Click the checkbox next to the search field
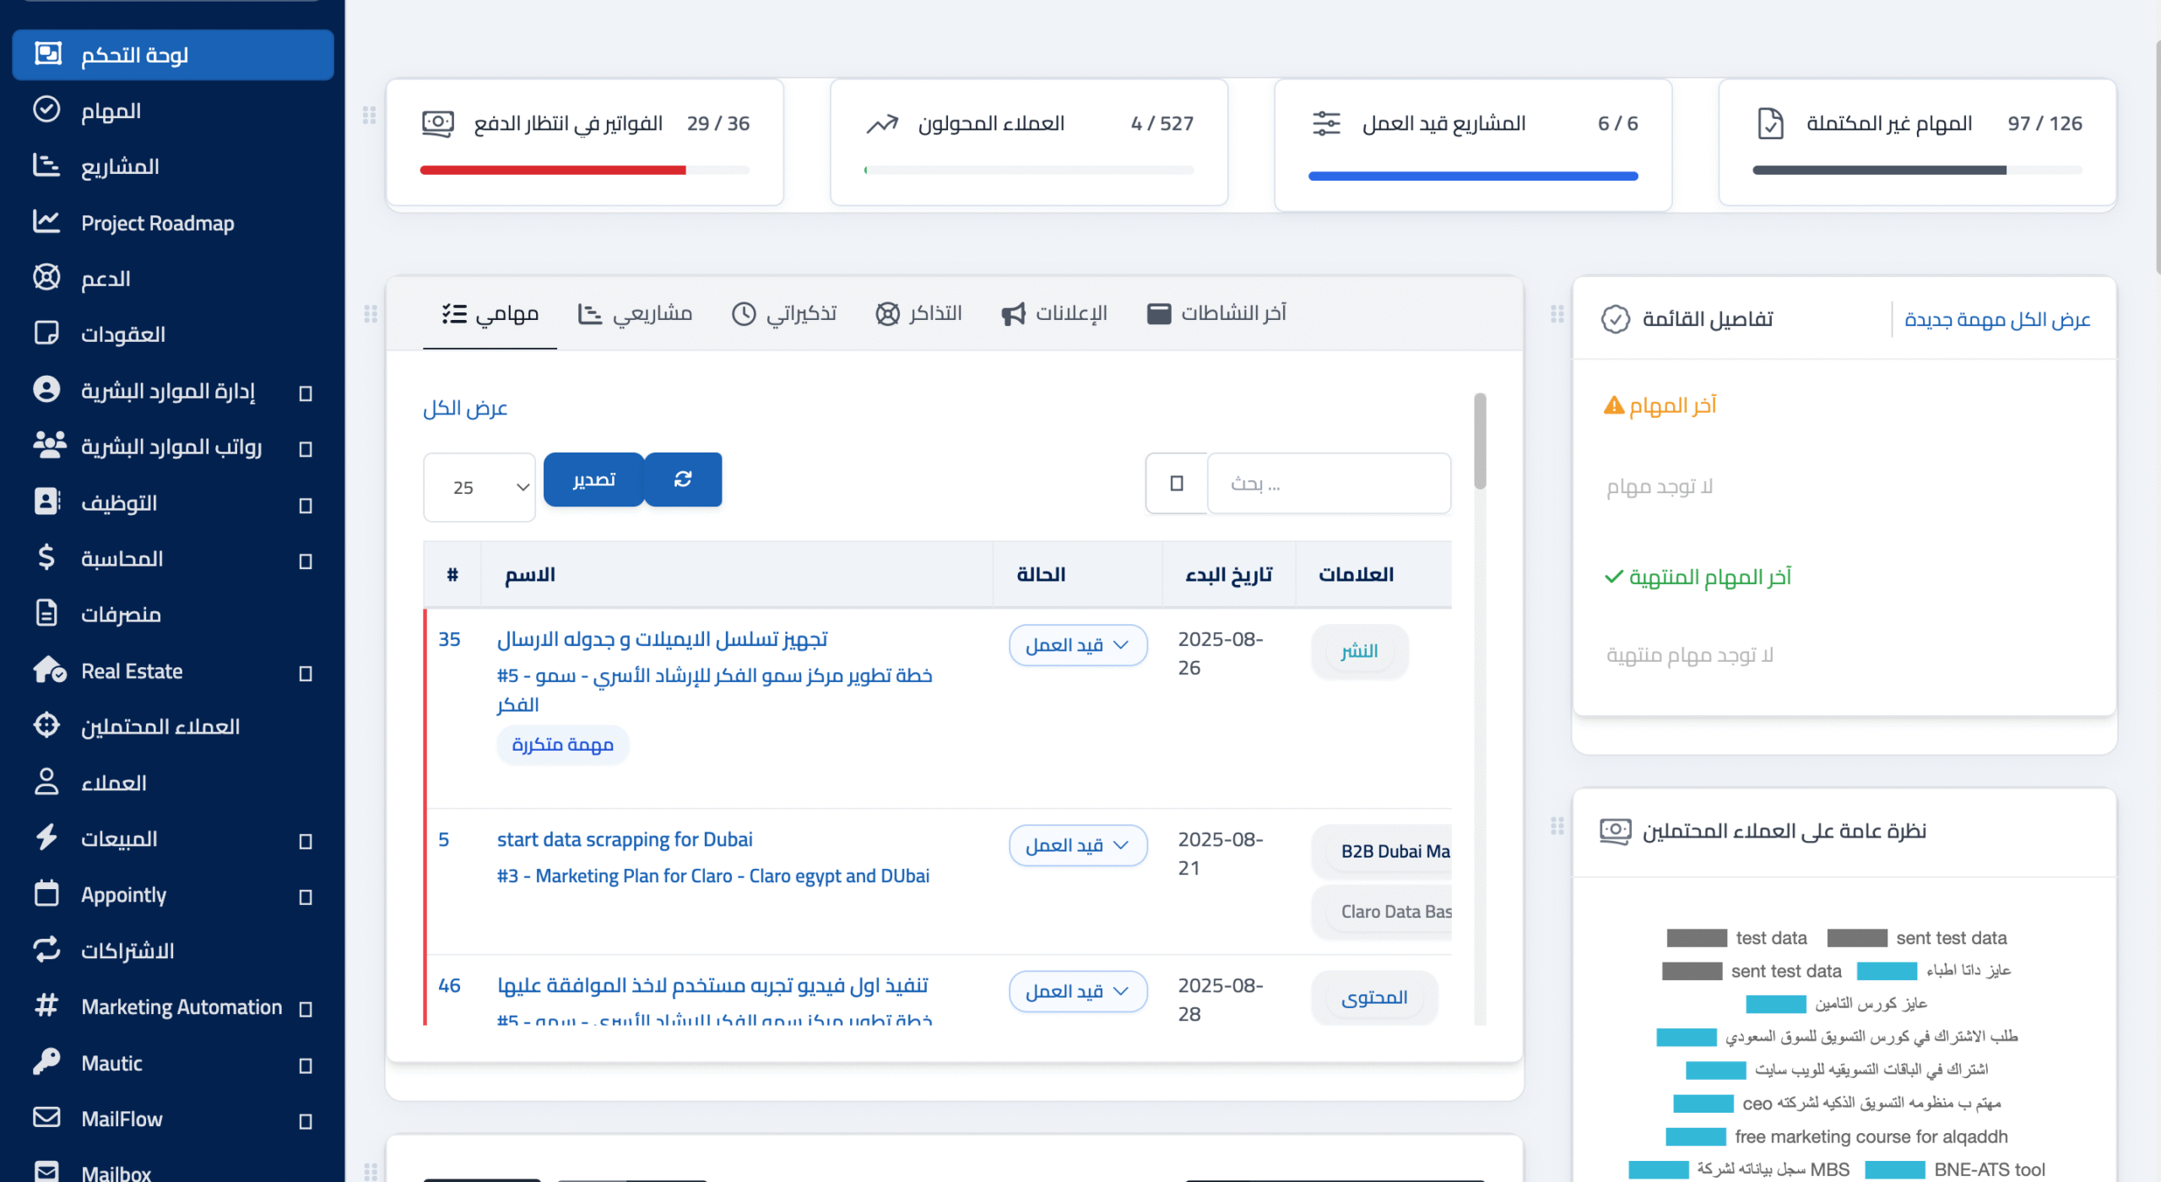2161x1182 pixels. tap(1175, 483)
